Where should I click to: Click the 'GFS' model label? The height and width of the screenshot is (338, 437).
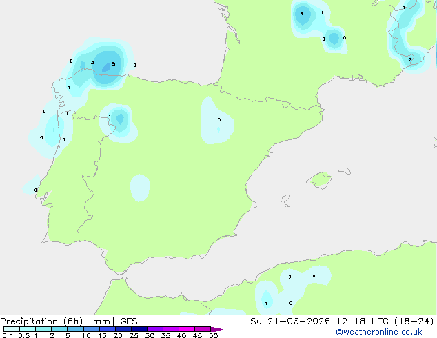tap(129, 321)
